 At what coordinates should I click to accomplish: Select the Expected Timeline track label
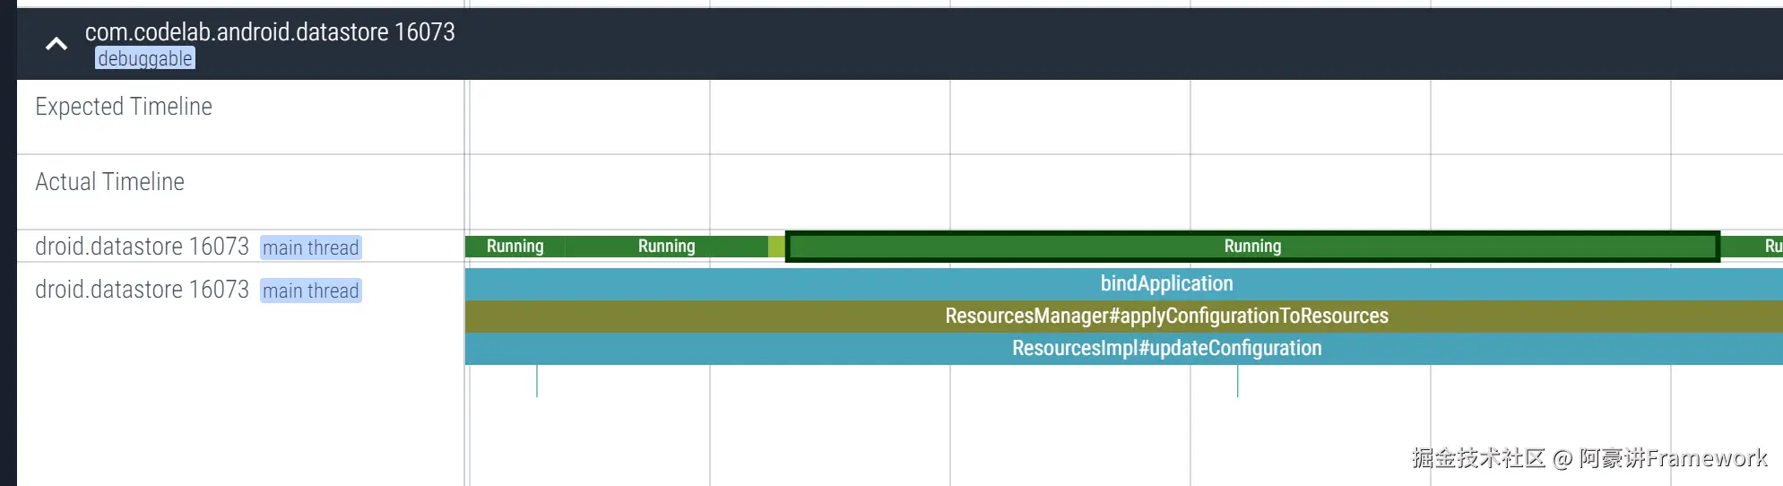[x=124, y=107]
